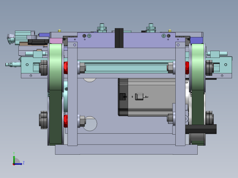Select the black vertical block at top center
238x178 pixels.
click(119, 38)
